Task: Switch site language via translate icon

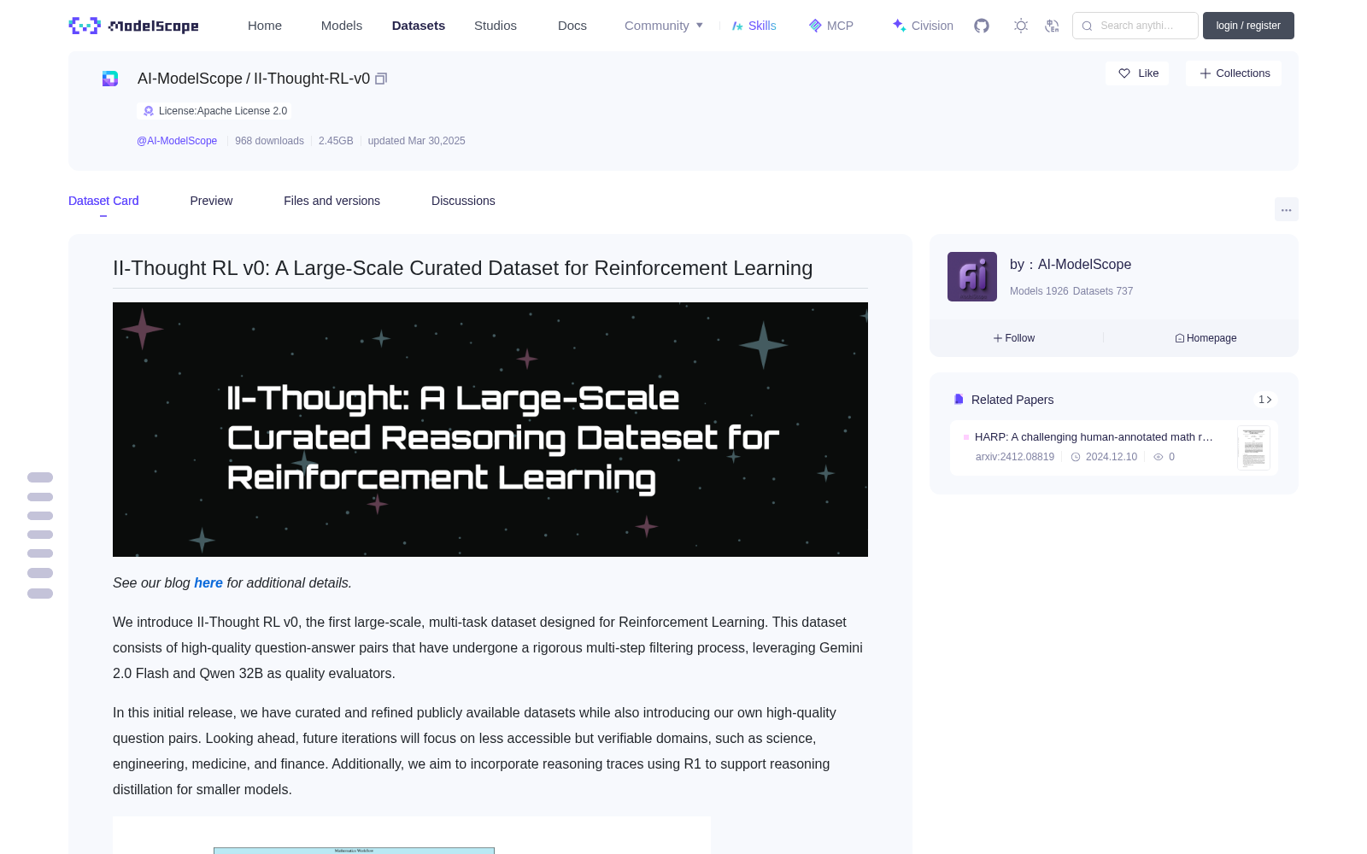Action: 1052,26
